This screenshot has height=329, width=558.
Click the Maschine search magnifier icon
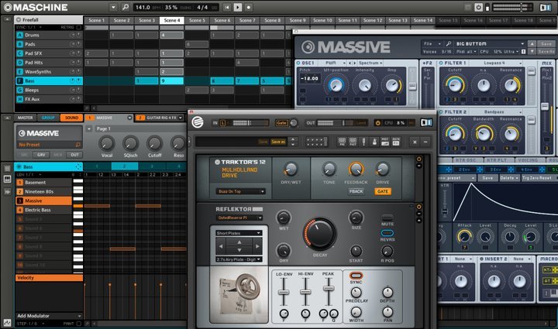[126, 7]
